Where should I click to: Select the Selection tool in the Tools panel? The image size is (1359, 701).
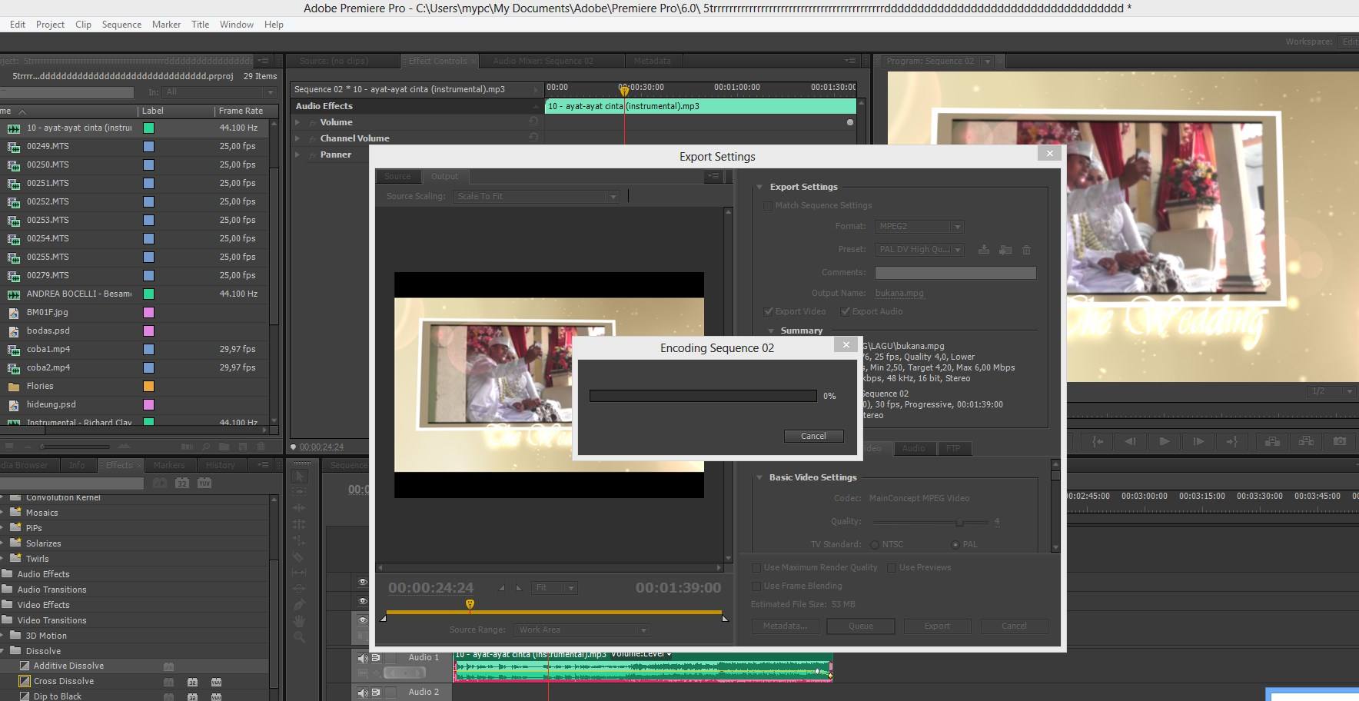(300, 477)
